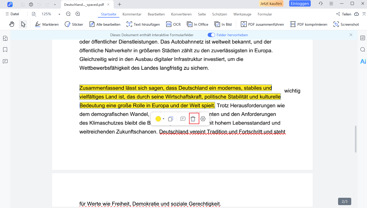
Task: Open highlight properties hexagon icon
Action: pyautogui.click(x=203, y=119)
